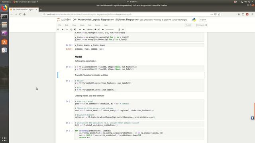Launch Firefox from the Ubuntu dock
The width and height of the screenshot is (255, 143).
(x=4, y=8)
